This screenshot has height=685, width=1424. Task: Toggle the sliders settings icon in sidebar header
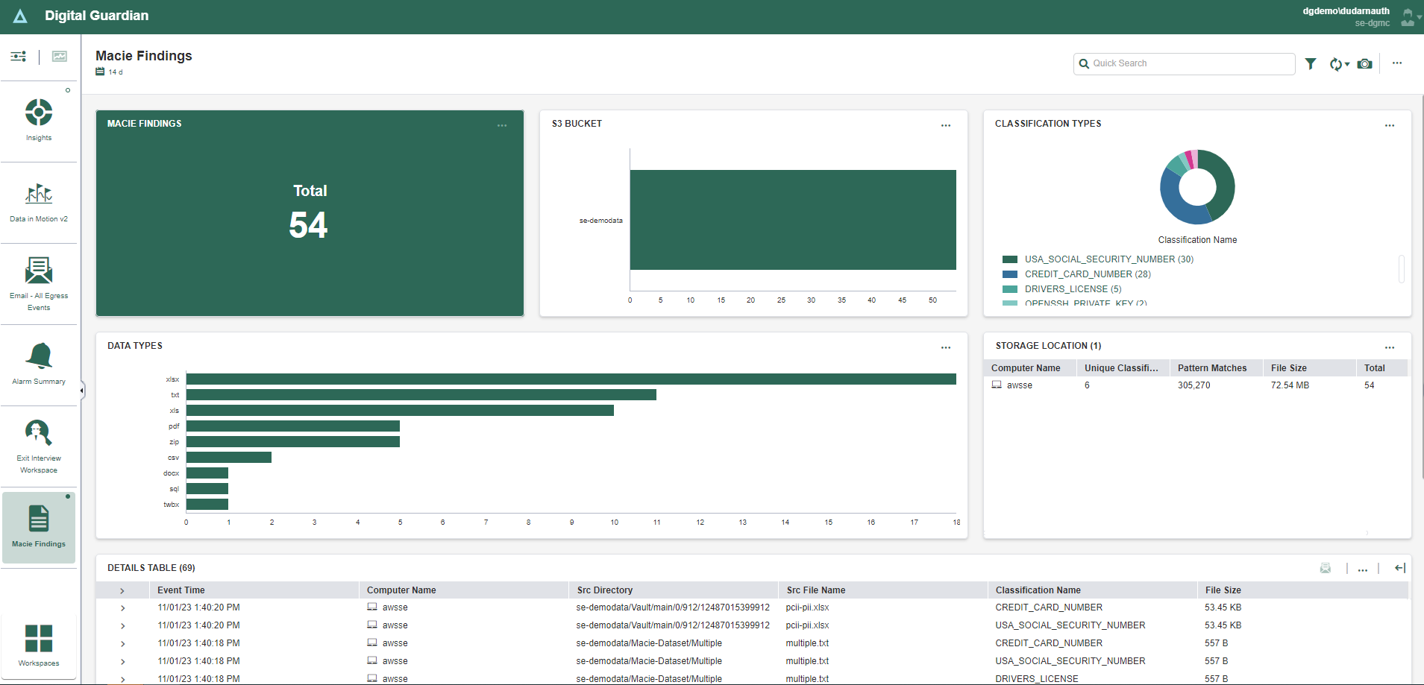click(19, 57)
